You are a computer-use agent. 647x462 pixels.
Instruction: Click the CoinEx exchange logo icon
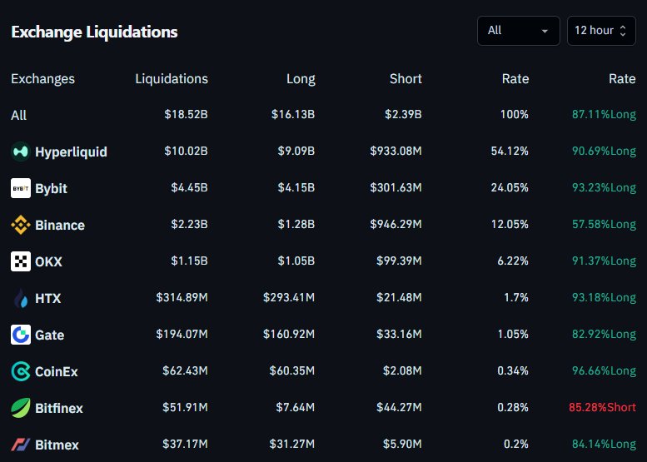(x=20, y=371)
